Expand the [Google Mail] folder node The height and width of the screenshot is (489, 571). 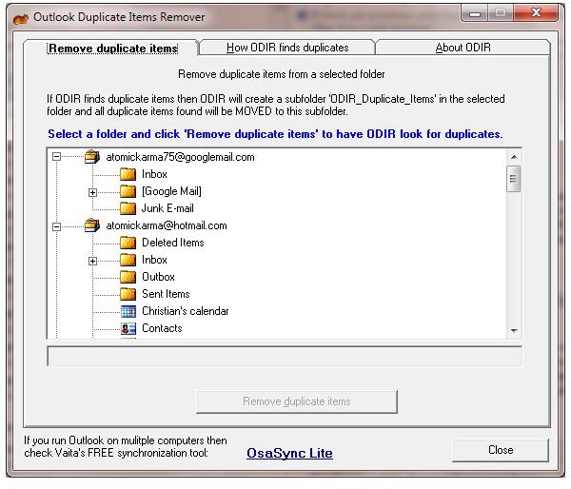coord(93,192)
